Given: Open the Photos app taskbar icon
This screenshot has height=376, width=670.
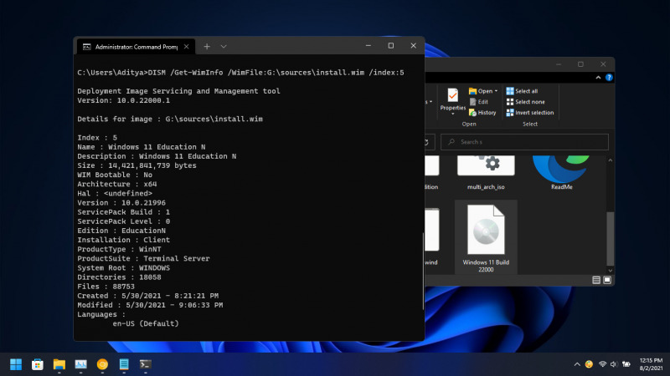Looking at the screenshot, I should click(x=80, y=364).
